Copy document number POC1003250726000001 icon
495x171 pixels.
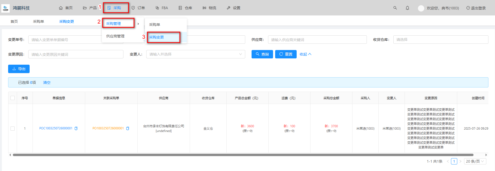click(76, 128)
